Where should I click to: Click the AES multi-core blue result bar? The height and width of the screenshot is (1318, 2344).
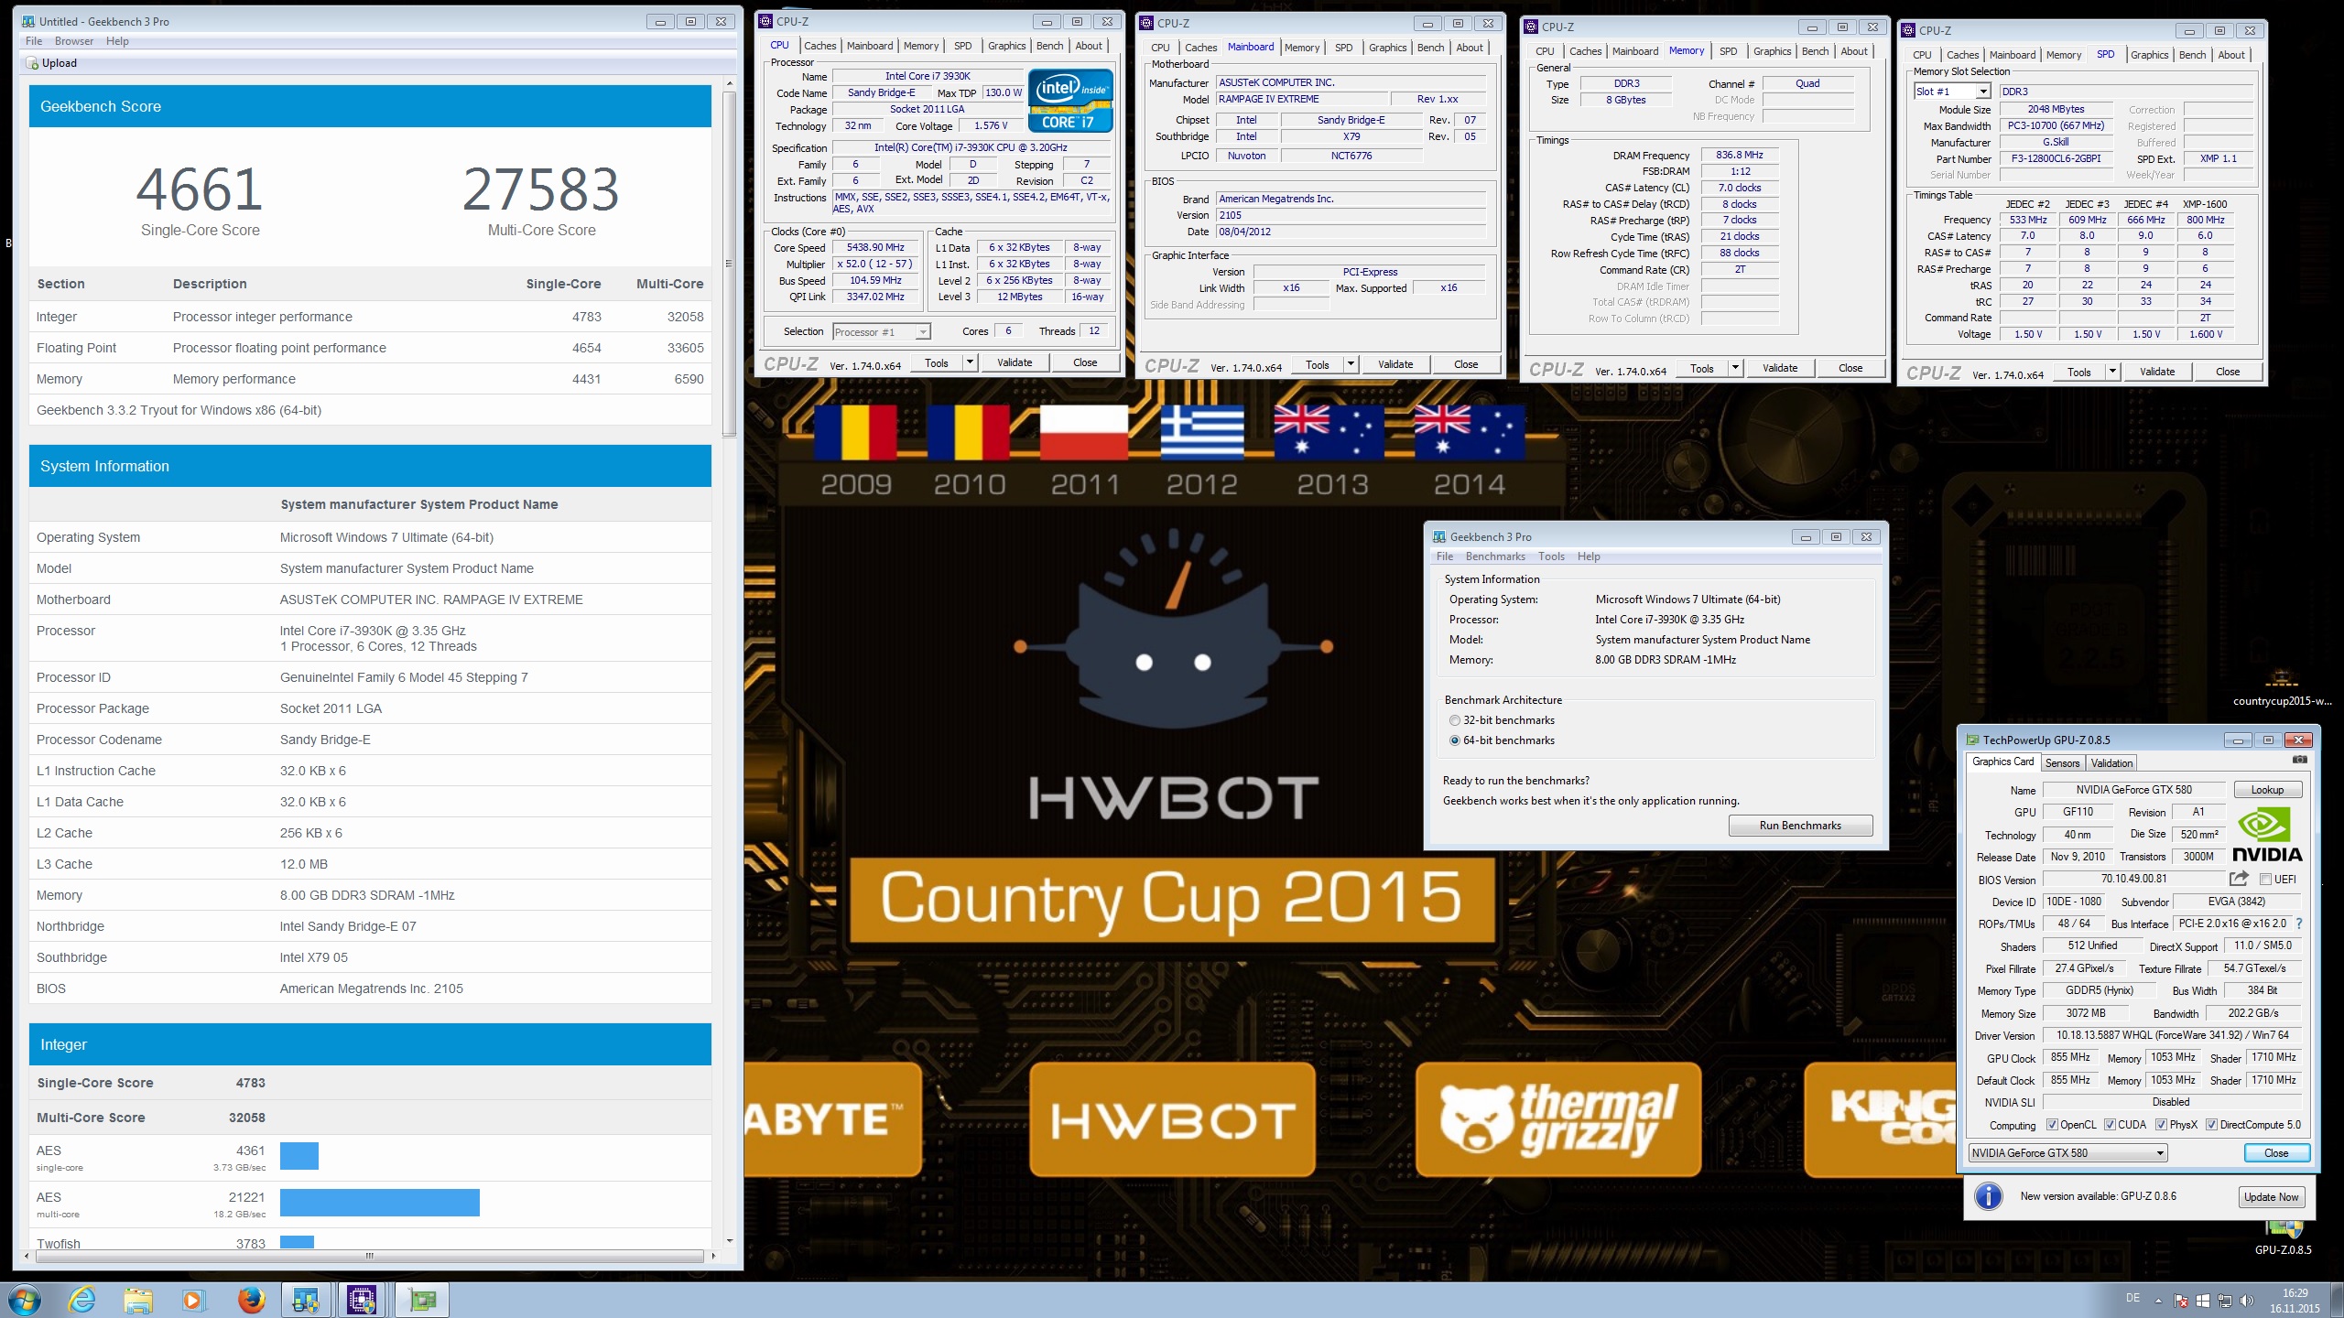(x=380, y=1203)
